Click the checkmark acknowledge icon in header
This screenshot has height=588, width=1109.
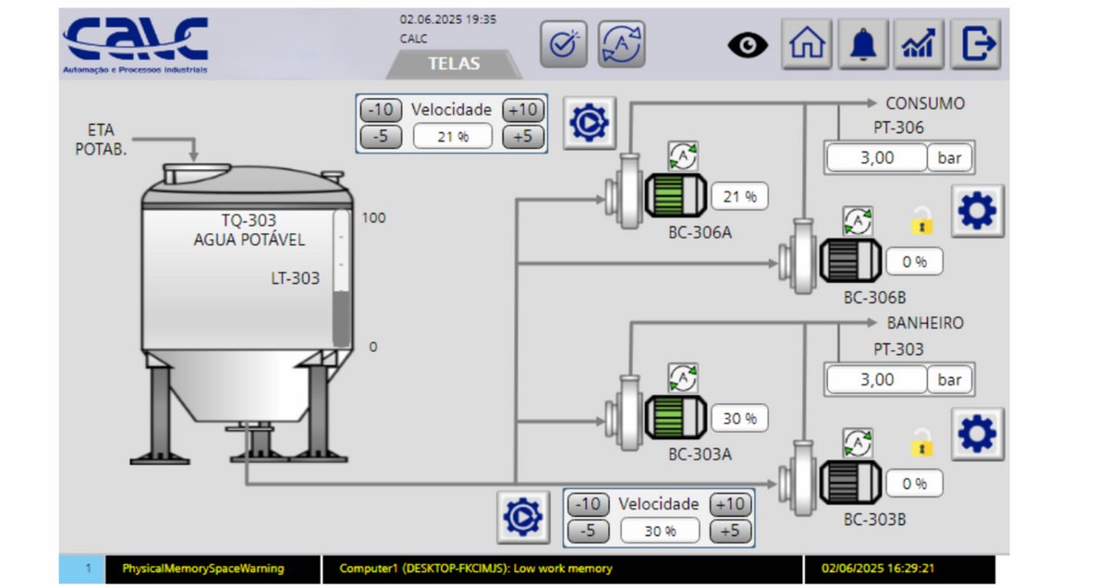pos(563,44)
